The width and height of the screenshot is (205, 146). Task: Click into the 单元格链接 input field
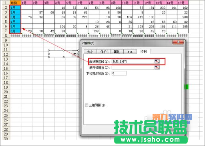coord(133,67)
